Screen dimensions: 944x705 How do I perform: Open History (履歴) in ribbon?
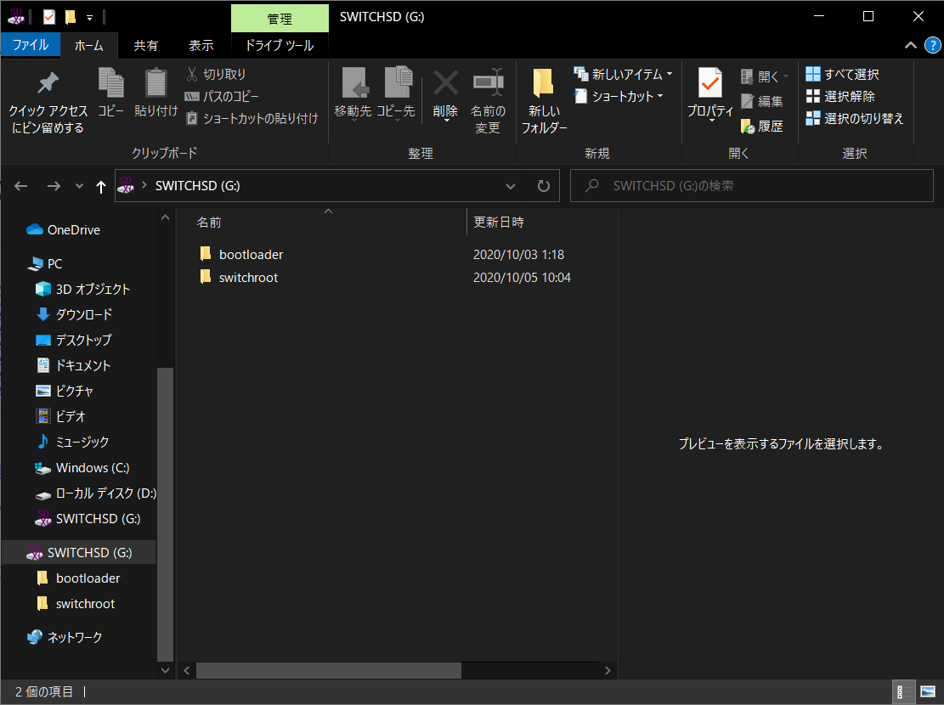tap(761, 127)
